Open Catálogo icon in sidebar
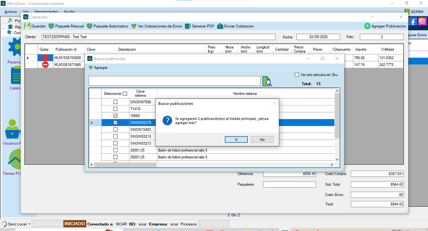Viewport: 428px width, 231px height. pos(15,76)
